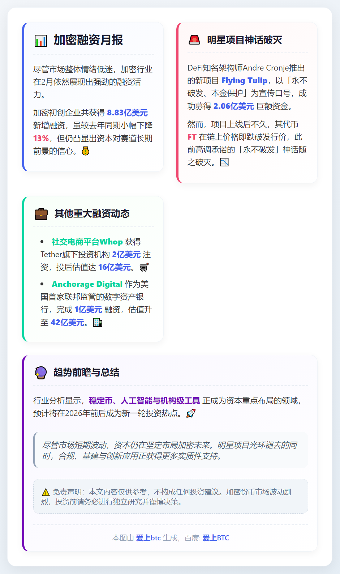
Task: Click the 免责声明 disclaimer box text
Action: pyautogui.click(x=171, y=497)
